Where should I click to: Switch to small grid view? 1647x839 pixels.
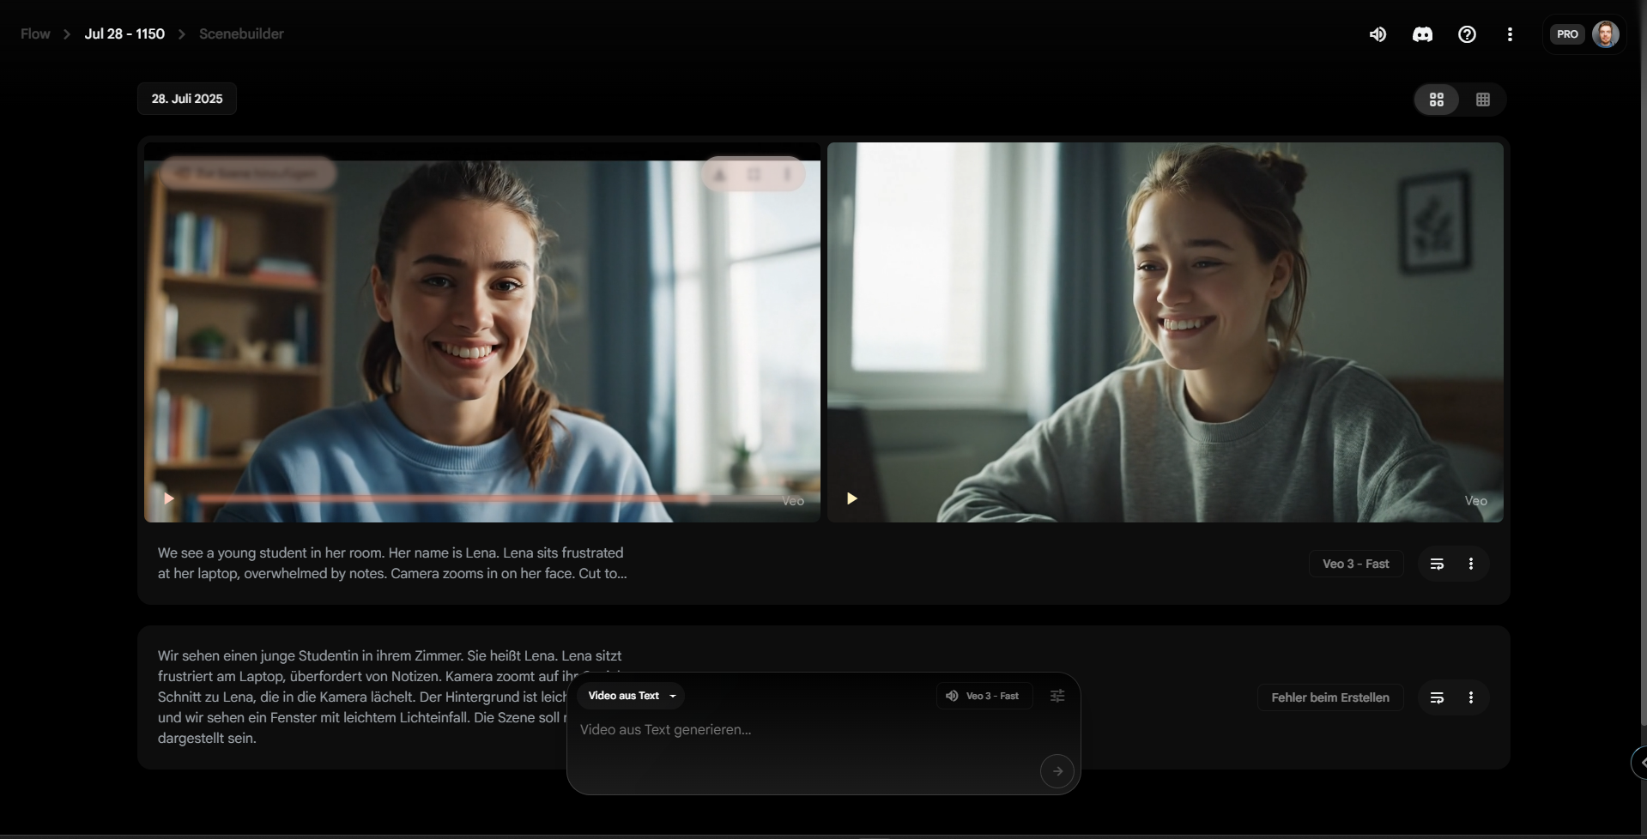pyautogui.click(x=1482, y=100)
